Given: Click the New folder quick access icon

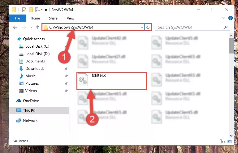Looking at the screenshot, I should (x=31, y=10).
